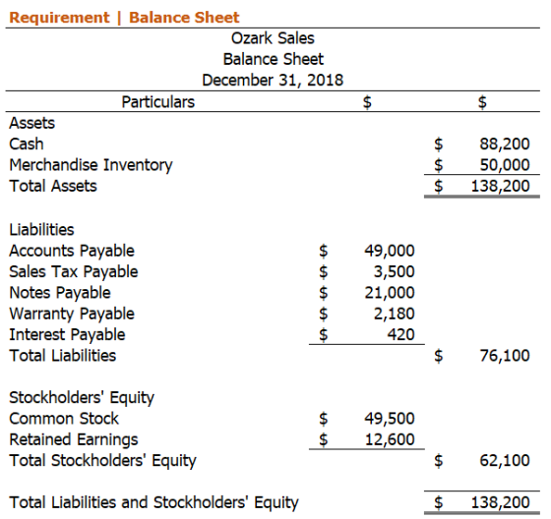Screen dimensions: 551x519
Task: Click the 'Particulars' column header
Action: [158, 102]
